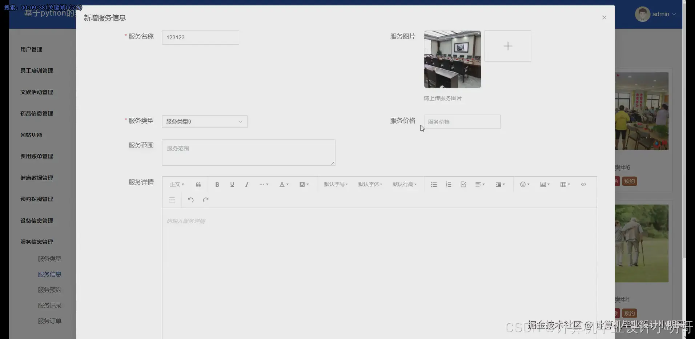
Task: Open the 服务类型9 service type dropdown
Action: point(204,121)
